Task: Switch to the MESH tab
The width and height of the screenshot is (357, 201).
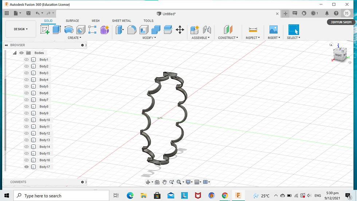Action: click(95, 21)
